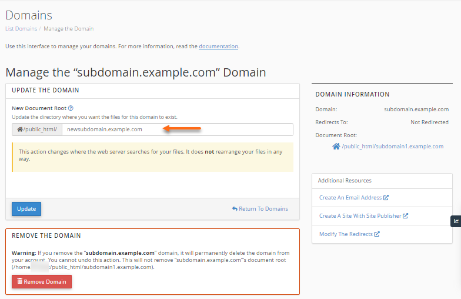461x299 pixels.
Task: Click the external link icon after Modify The Redirects
Action: [377, 234]
